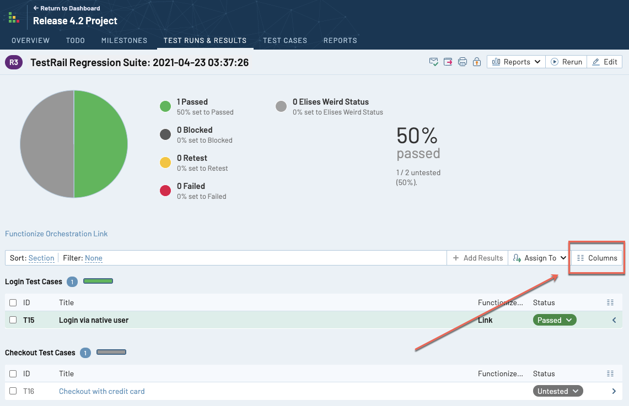Viewport: 629px width, 406px height.
Task: Click Return to Dashboard link
Action: point(67,8)
